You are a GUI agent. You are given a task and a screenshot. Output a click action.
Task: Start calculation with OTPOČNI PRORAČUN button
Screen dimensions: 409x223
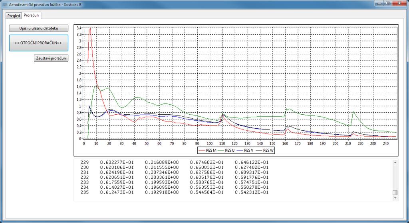click(39, 43)
